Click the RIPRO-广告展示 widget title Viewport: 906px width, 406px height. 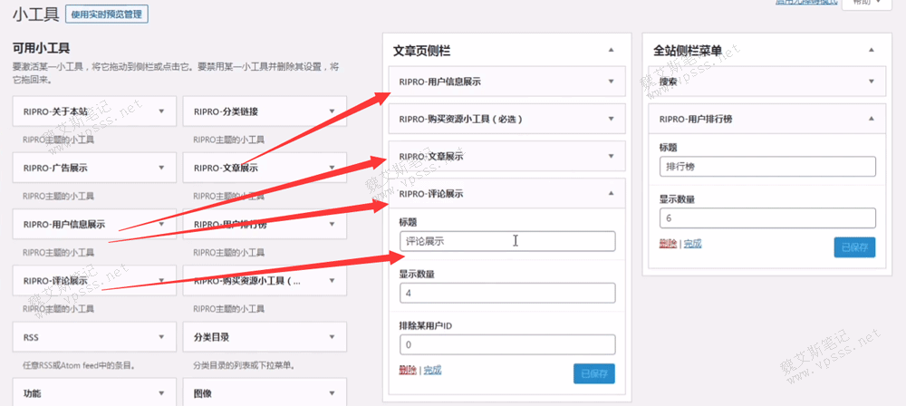[x=56, y=168]
